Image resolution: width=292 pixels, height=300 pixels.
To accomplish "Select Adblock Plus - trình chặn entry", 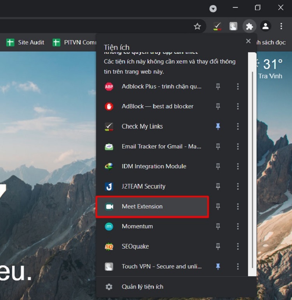I will pos(152,86).
